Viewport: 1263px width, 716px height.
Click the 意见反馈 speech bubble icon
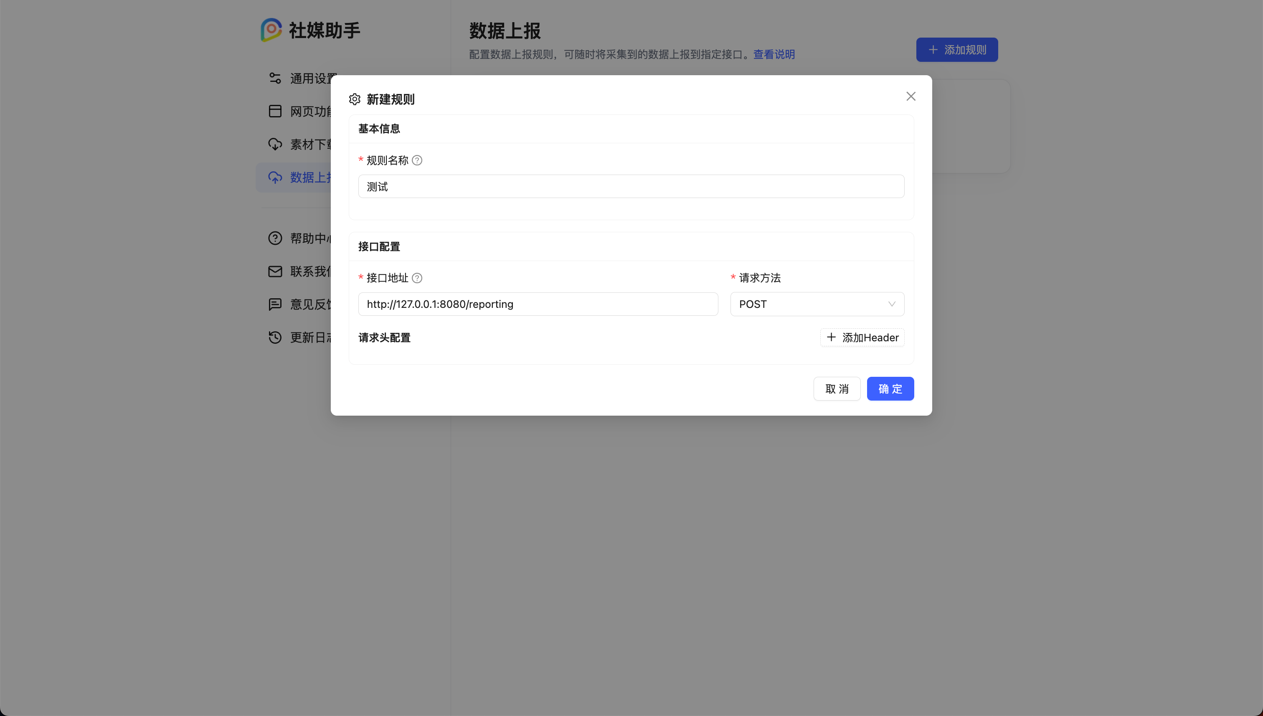click(275, 305)
